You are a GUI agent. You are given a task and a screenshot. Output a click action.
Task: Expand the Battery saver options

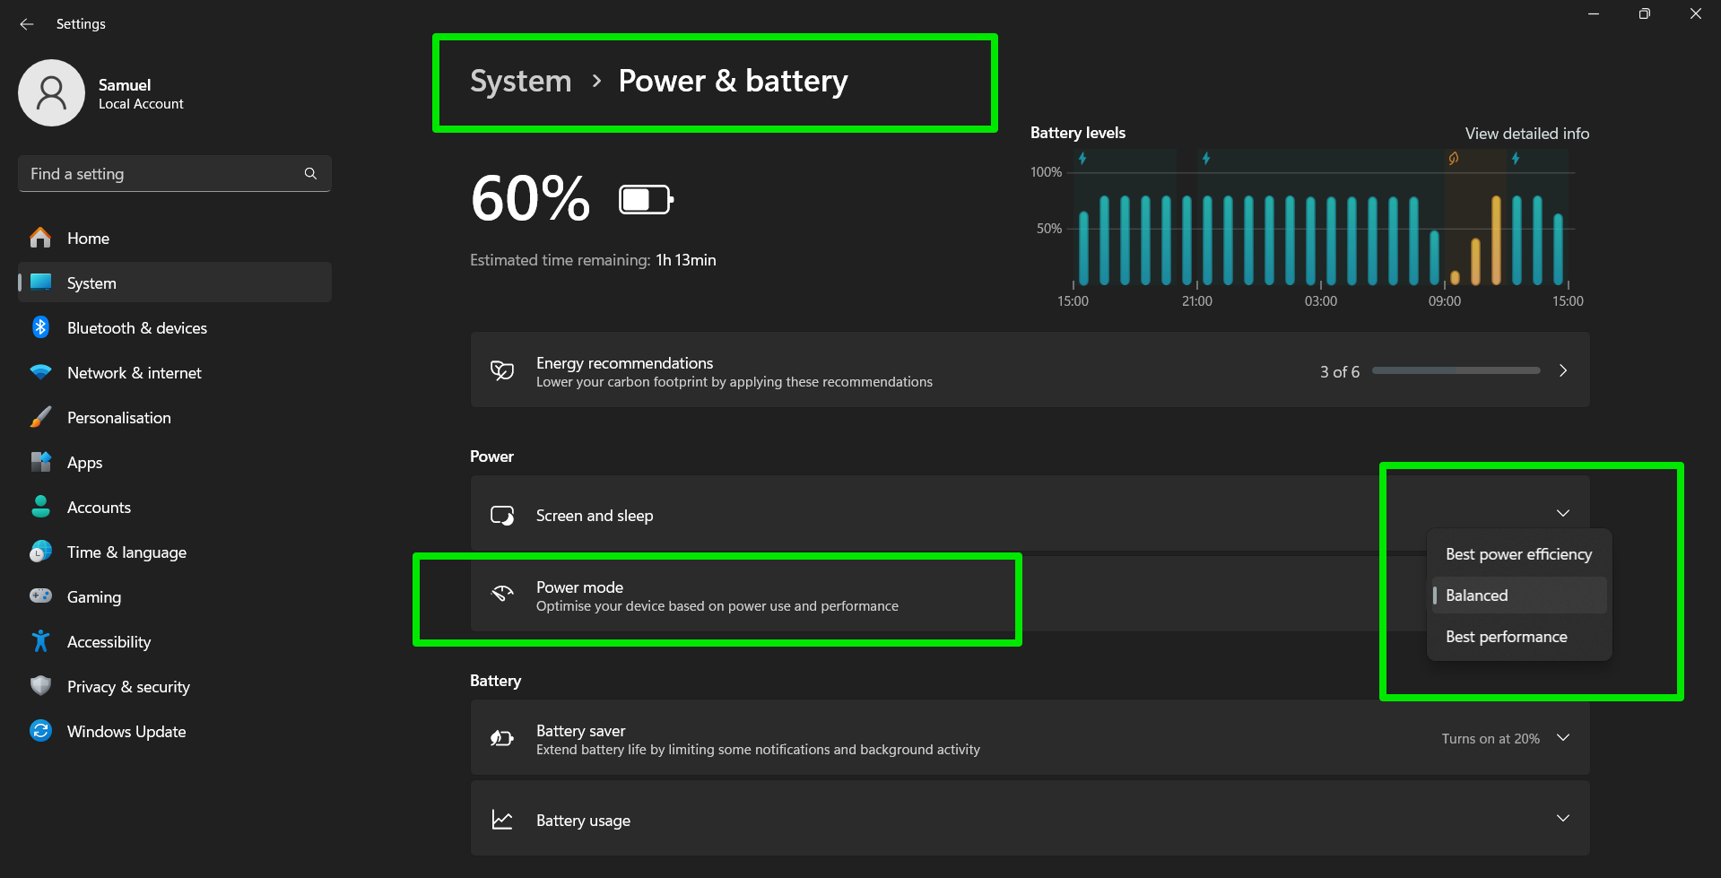1563,738
